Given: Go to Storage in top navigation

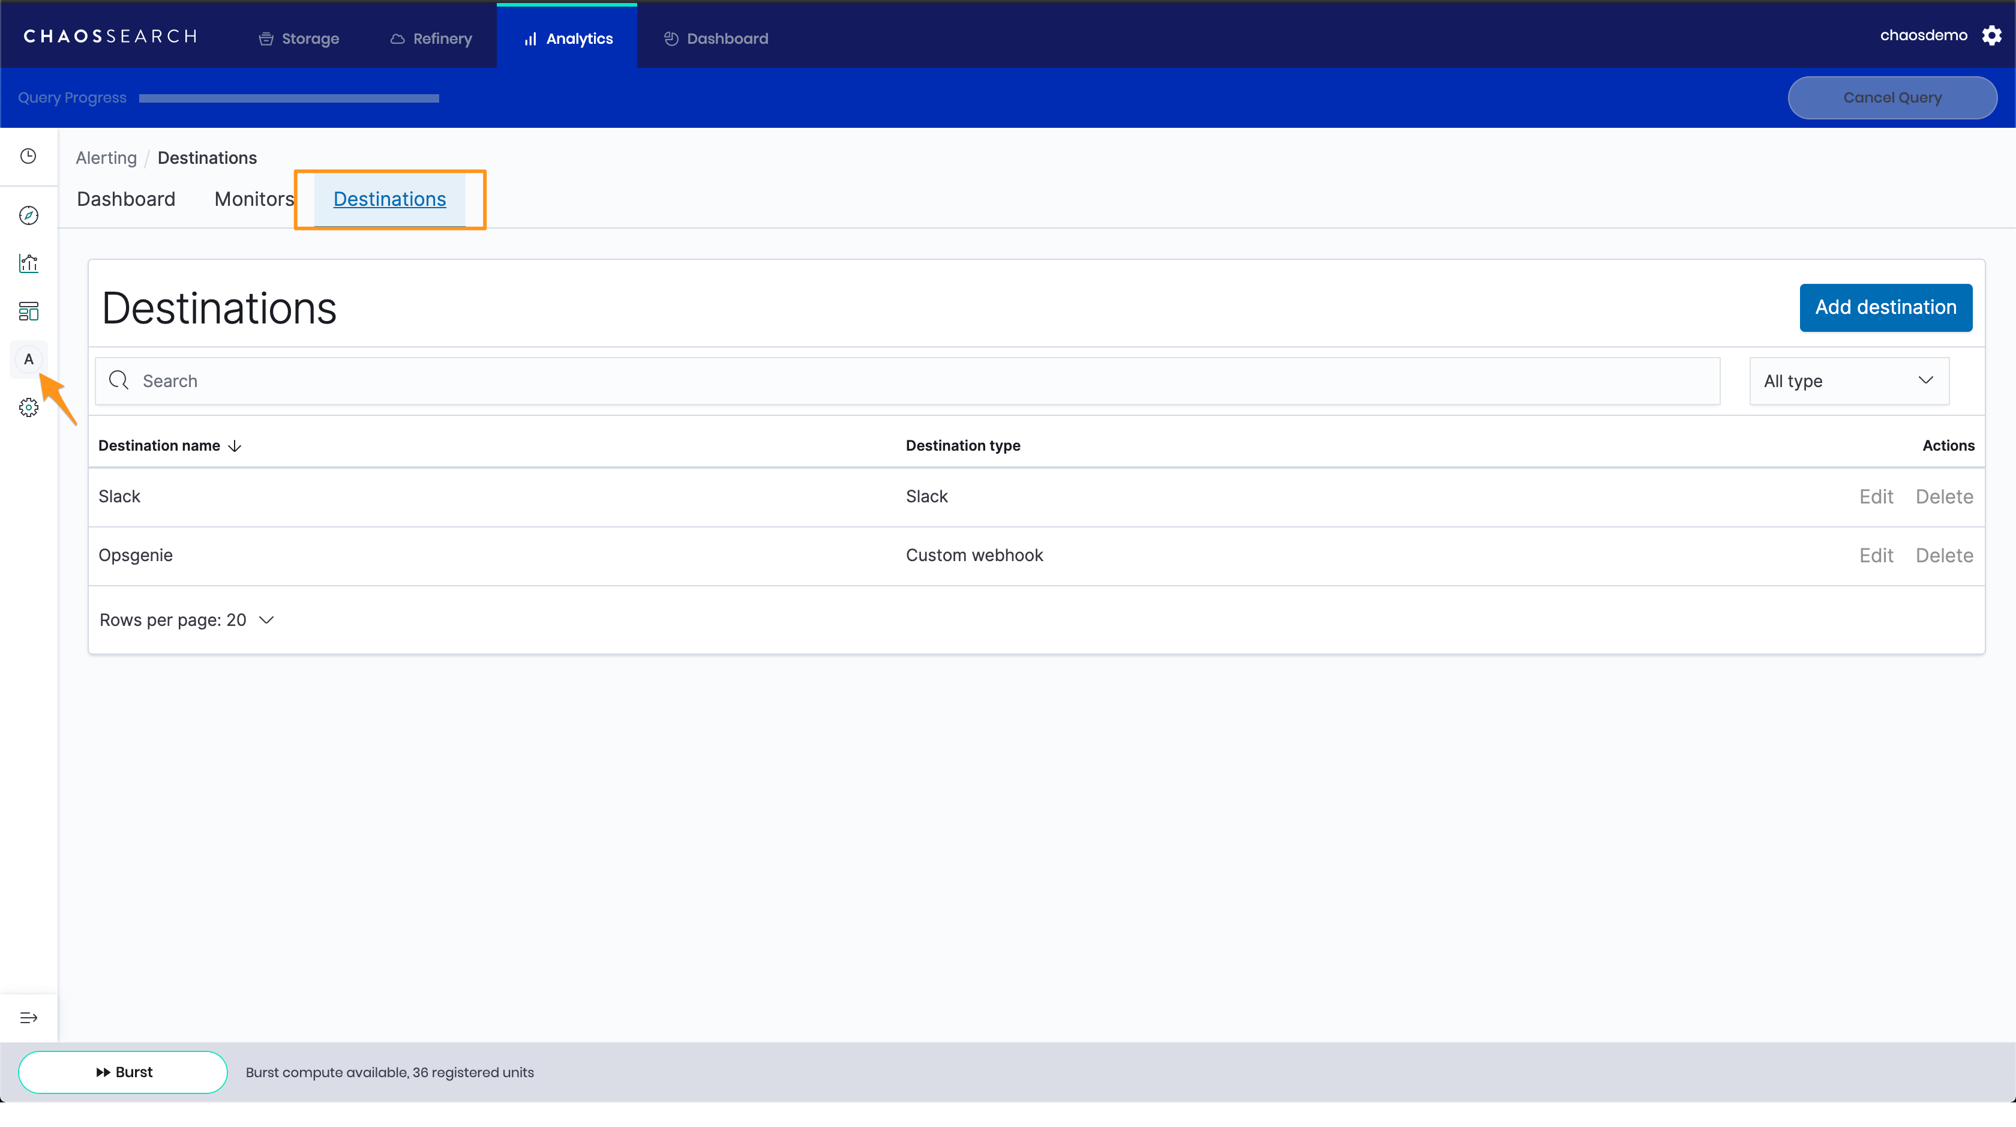Looking at the screenshot, I should tap(299, 38).
